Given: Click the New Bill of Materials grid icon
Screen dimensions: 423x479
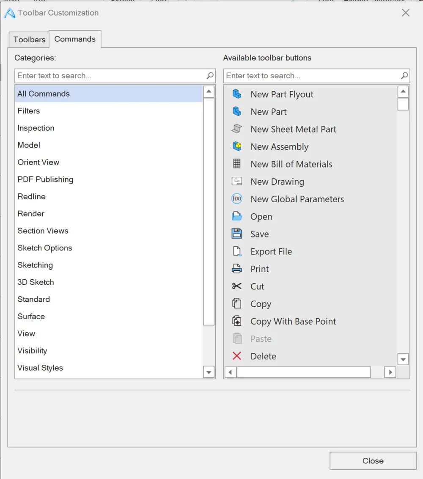Looking at the screenshot, I should pos(237,164).
